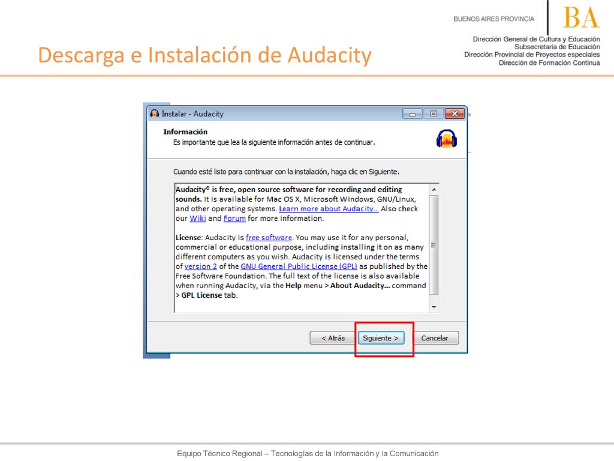This screenshot has height=461, width=614.
Task: Open the Wiki link
Action: 198,218
